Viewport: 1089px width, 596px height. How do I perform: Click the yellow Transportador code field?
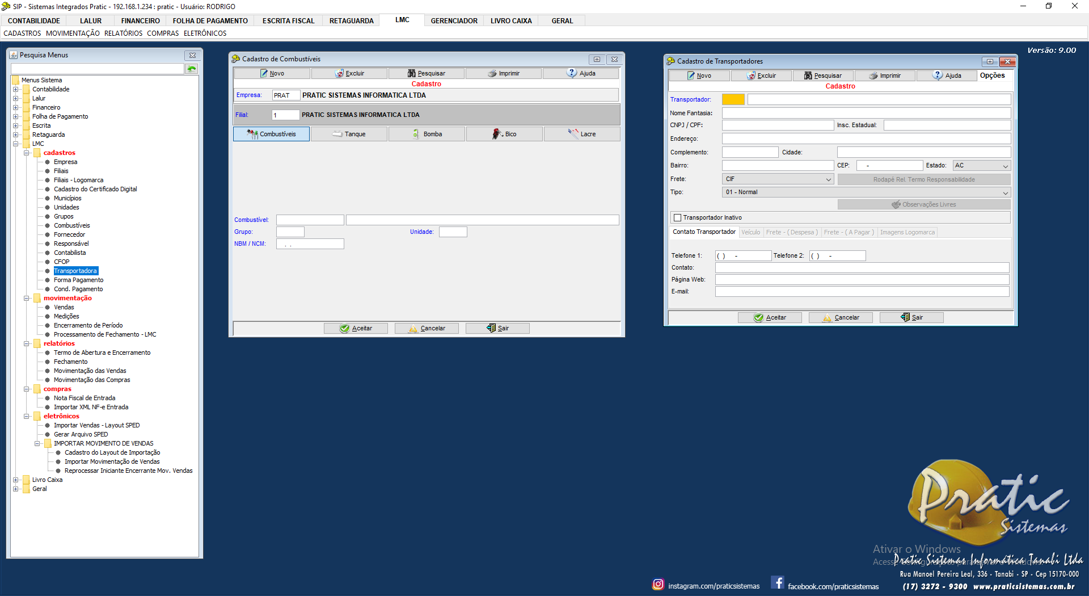pos(733,99)
